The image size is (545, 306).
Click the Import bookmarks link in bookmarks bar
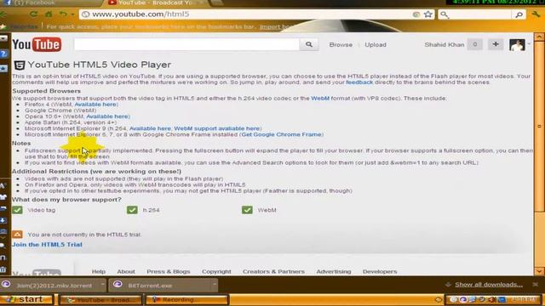(277, 26)
